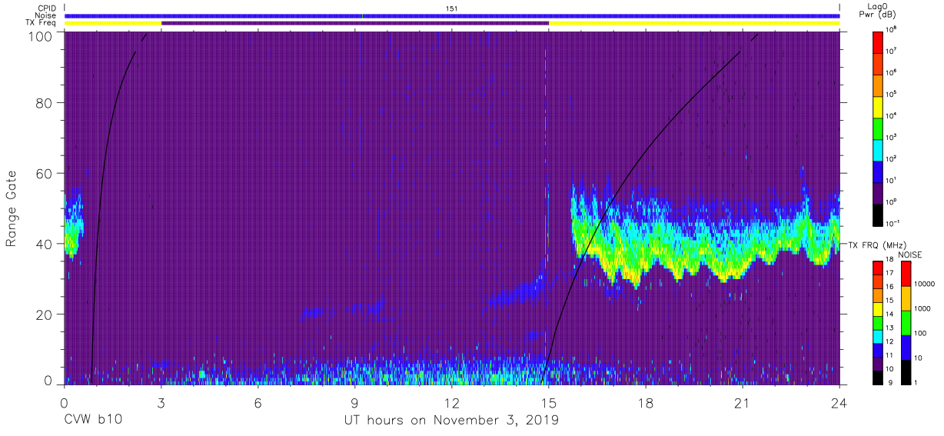The width and height of the screenshot is (944, 436).
Task: Click the first yellow TX Freq segment before hour 3
Action: tap(113, 23)
